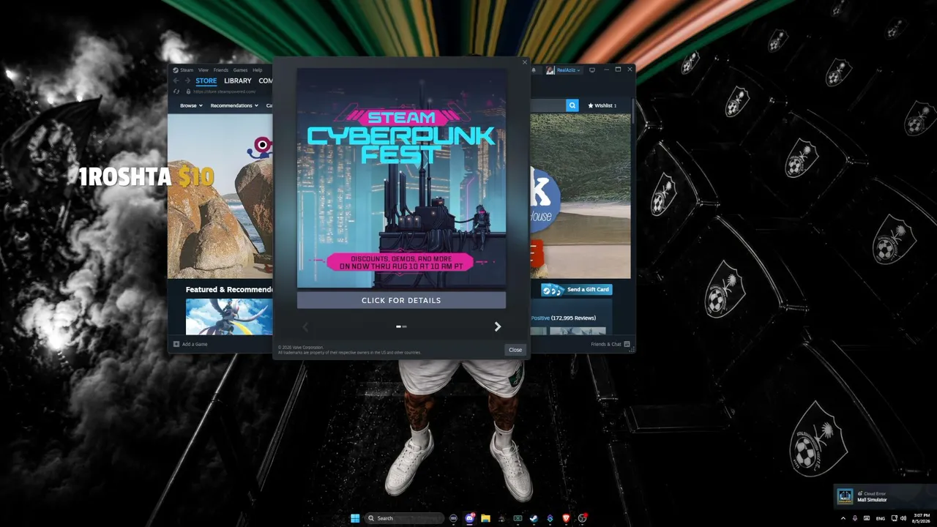Click the blue store search button
The image size is (937, 527).
(x=572, y=105)
